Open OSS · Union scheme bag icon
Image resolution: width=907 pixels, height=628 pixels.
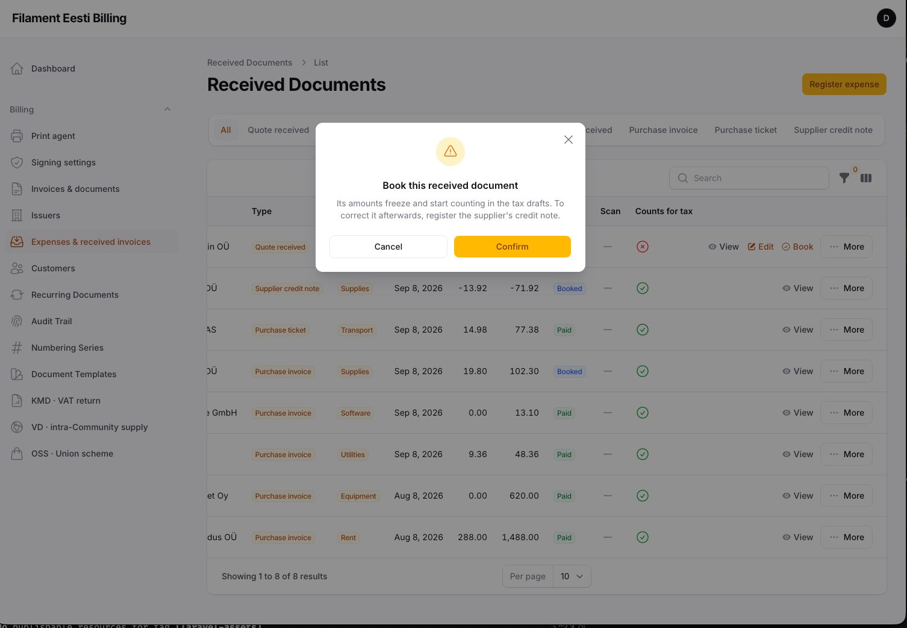17,454
